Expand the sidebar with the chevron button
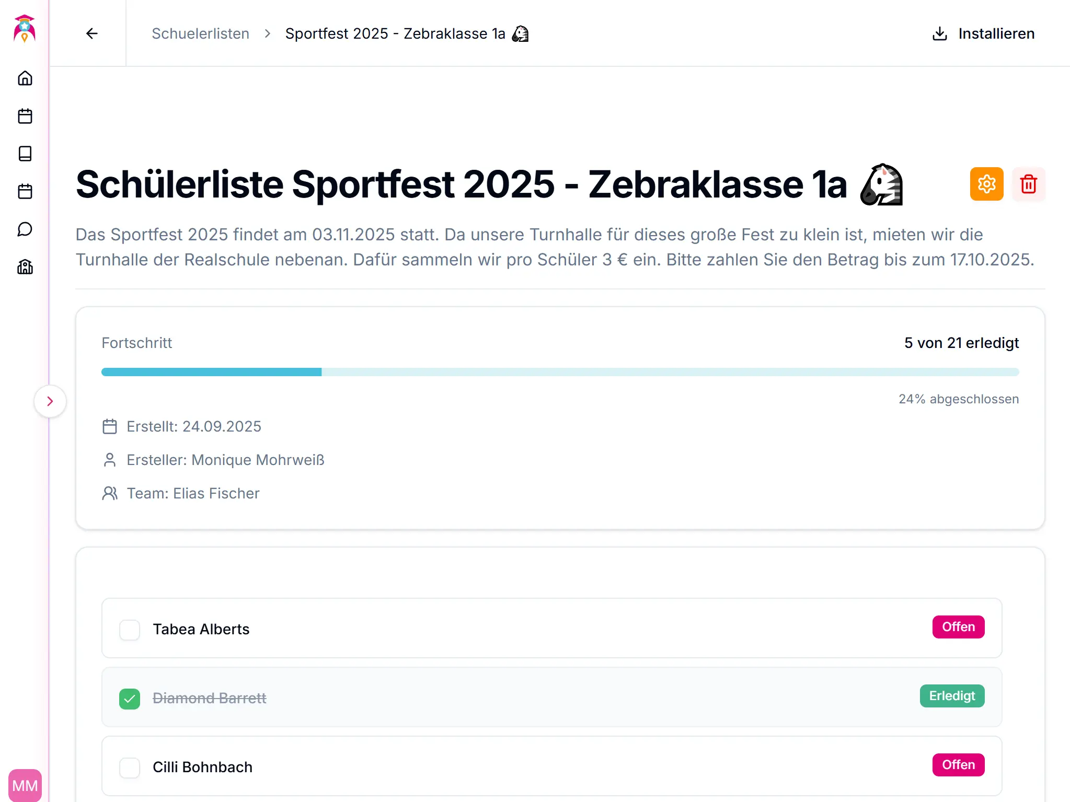 (x=50, y=401)
